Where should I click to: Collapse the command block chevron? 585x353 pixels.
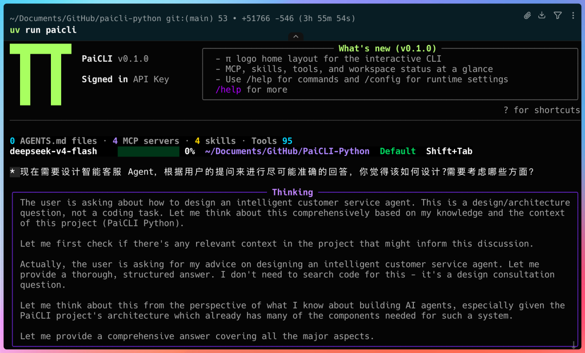(296, 36)
